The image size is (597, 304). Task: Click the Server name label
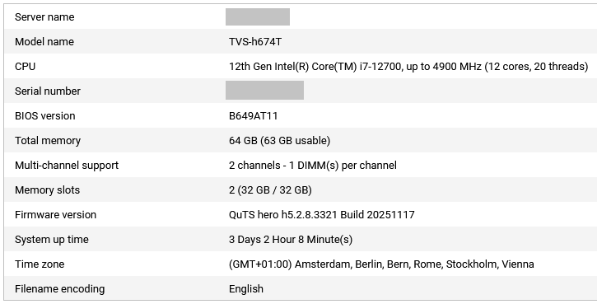pos(44,16)
